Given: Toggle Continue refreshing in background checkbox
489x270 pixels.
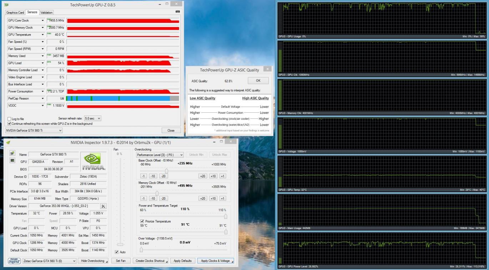Looking at the screenshot, I should 9,123.
